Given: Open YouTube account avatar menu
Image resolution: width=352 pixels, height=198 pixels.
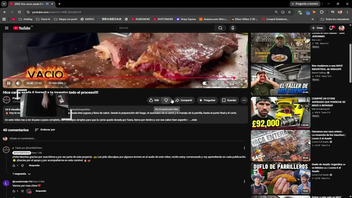Looking at the screenshot, I should pyautogui.click(x=342, y=28).
